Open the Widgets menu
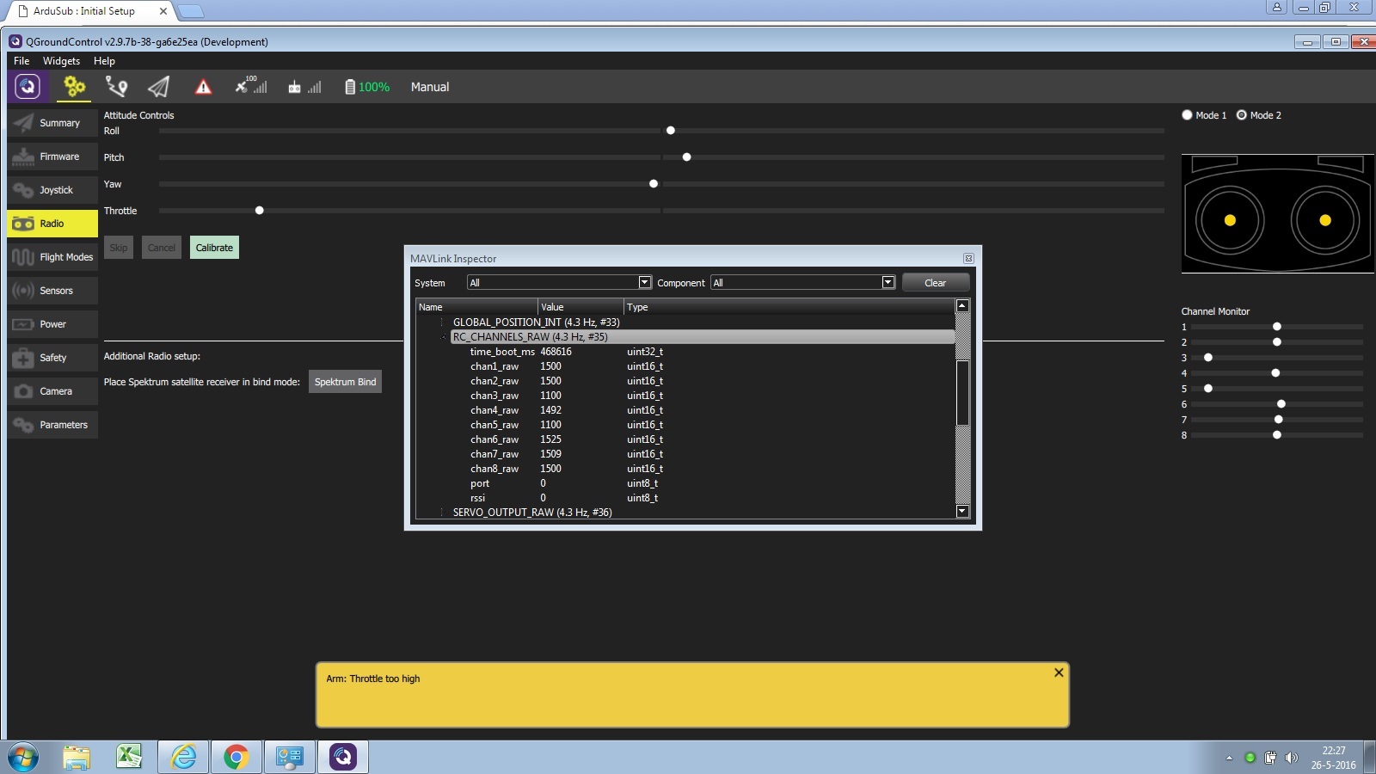The width and height of the screenshot is (1376, 774). point(61,61)
